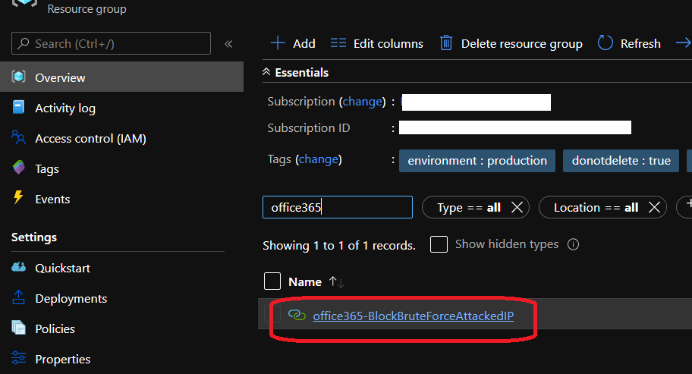Click the Deployments icon in sidebar
The height and width of the screenshot is (374, 692).
click(20, 298)
